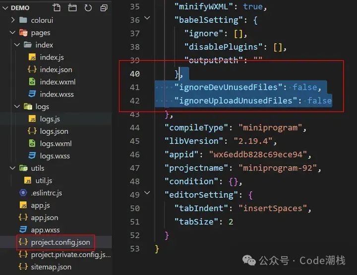Click the "condition" key on line 48

(x=191, y=181)
